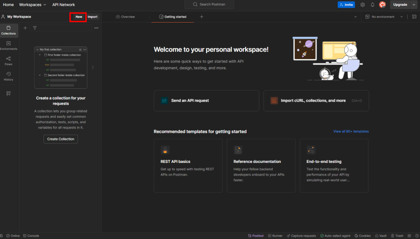This screenshot has height=239, width=420.
Task: Open the Flows sidebar panel
Action: click(9, 61)
